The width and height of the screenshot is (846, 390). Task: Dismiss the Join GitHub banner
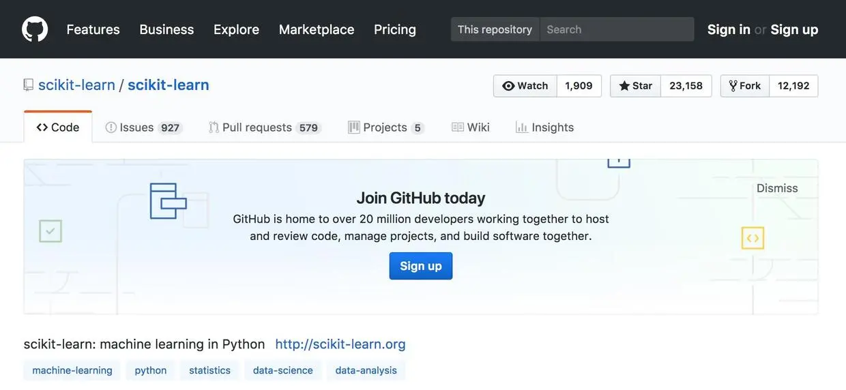tap(777, 188)
